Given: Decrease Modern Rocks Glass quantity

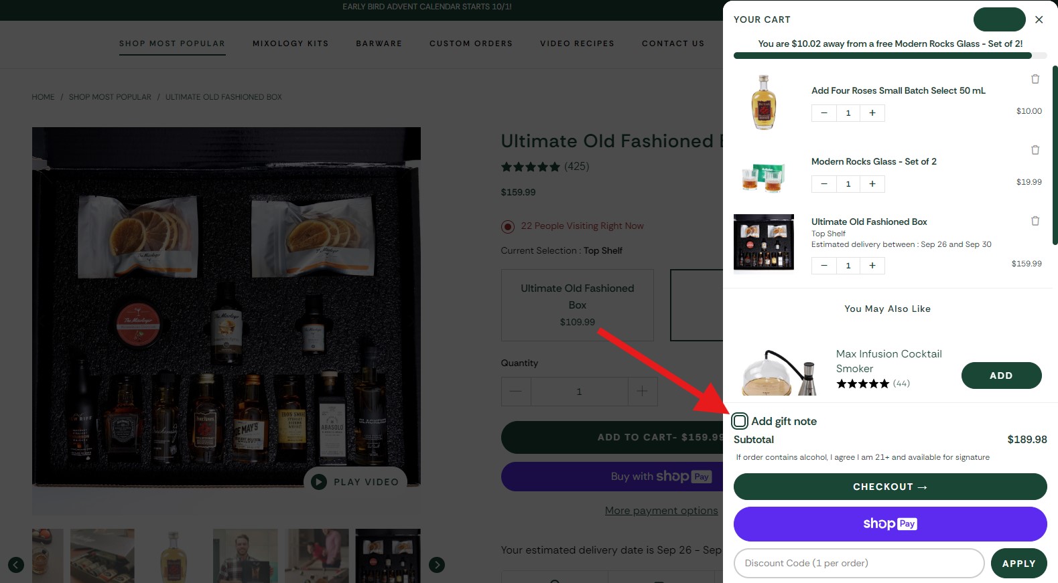Looking at the screenshot, I should click(x=823, y=184).
